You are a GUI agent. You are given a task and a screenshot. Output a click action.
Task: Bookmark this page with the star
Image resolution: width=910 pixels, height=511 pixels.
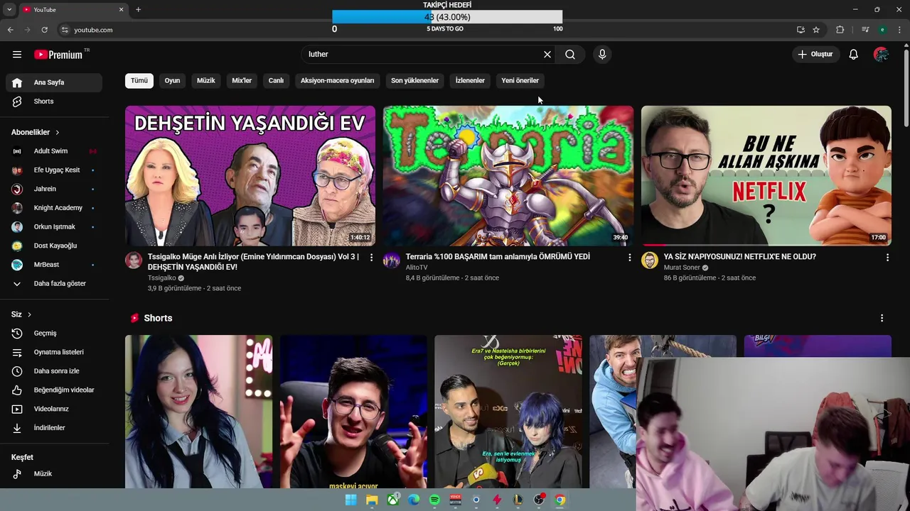point(816,30)
